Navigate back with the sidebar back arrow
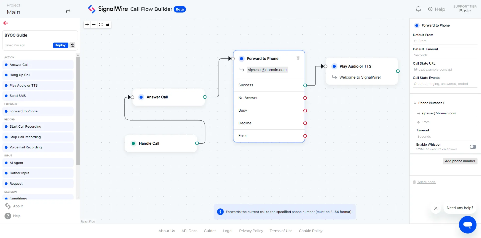The height and width of the screenshot is (238, 481). pyautogui.click(x=6, y=23)
